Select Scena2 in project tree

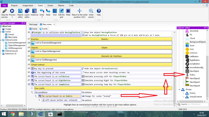pos(11,34)
